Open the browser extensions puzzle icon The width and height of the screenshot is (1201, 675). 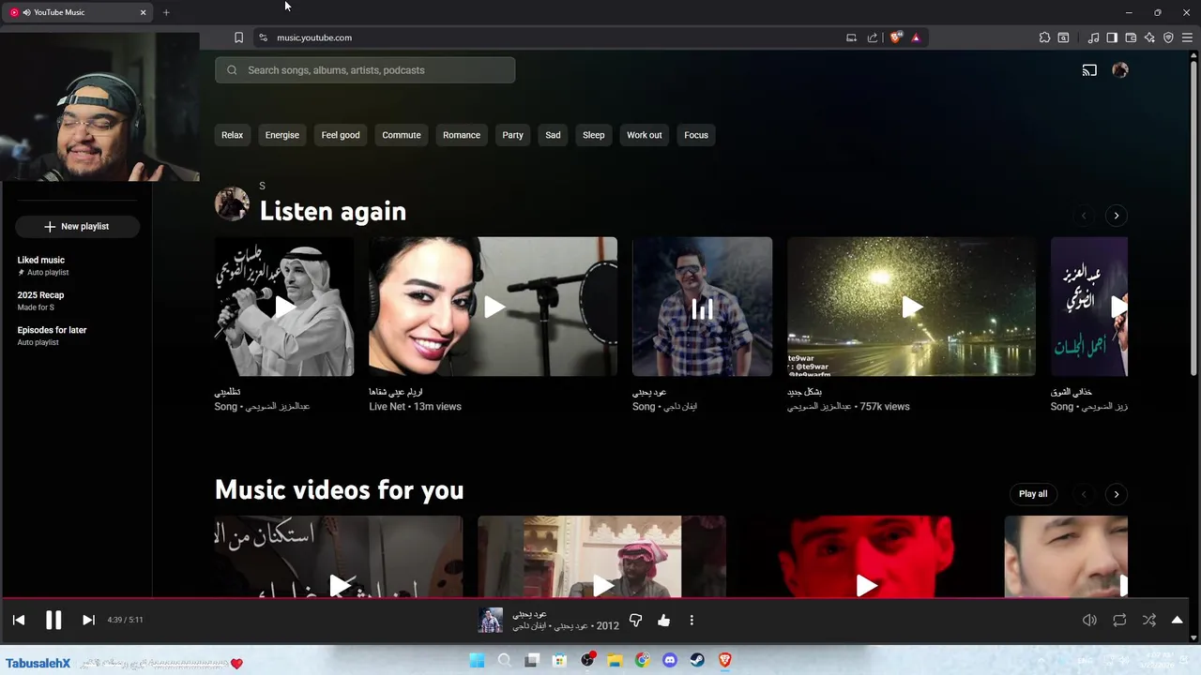click(1044, 37)
